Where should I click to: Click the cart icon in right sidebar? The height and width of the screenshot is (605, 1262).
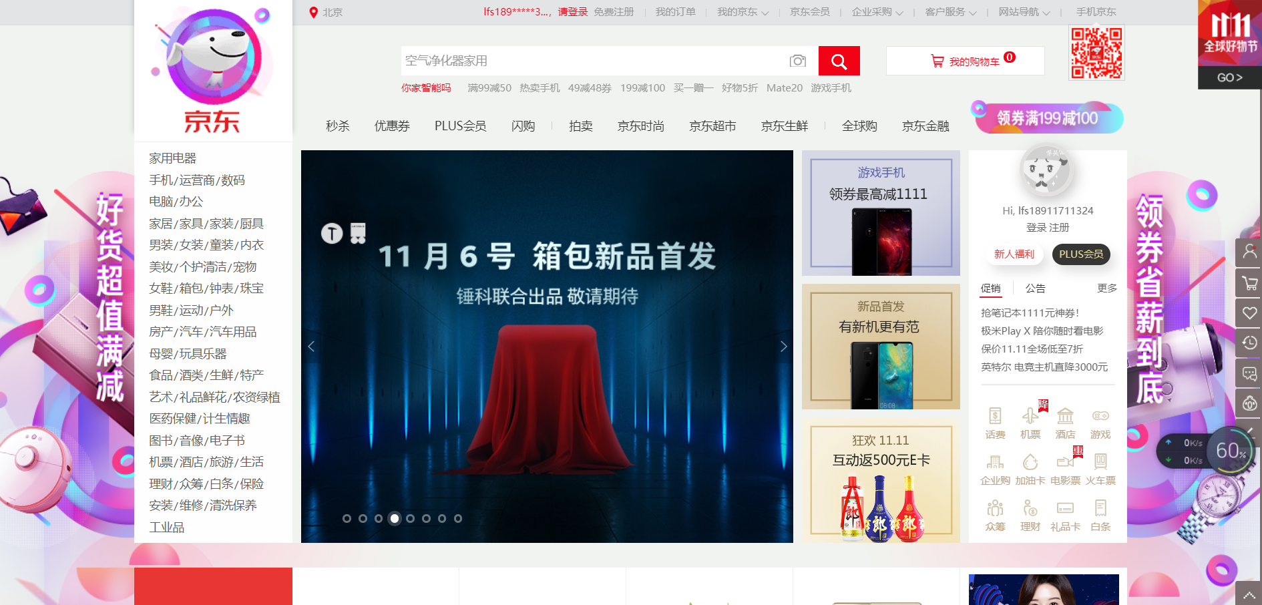click(x=1249, y=282)
